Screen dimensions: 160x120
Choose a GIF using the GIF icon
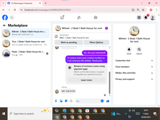[71, 101]
